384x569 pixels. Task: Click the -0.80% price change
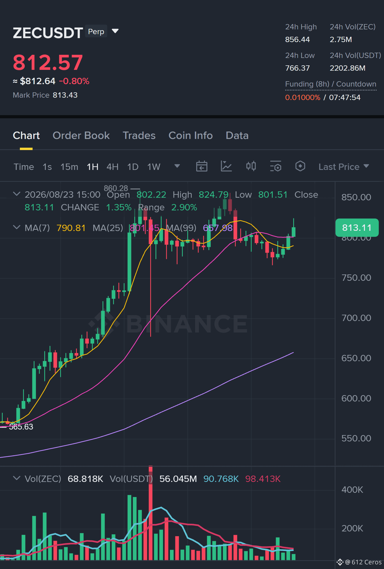[74, 81]
